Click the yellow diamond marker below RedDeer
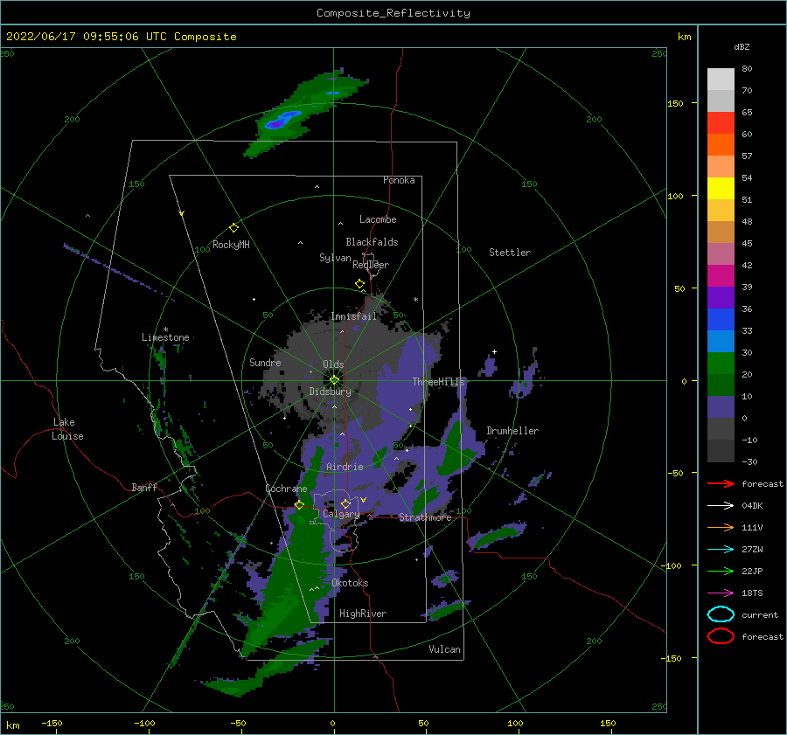This screenshot has width=787, height=735. pyautogui.click(x=360, y=284)
